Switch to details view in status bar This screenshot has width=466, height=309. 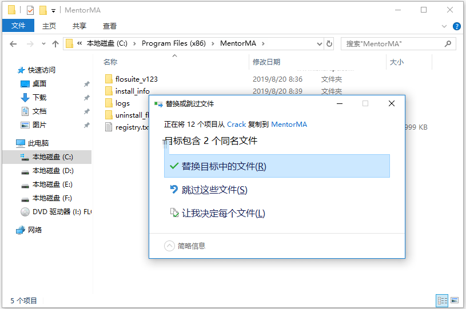tap(442, 300)
